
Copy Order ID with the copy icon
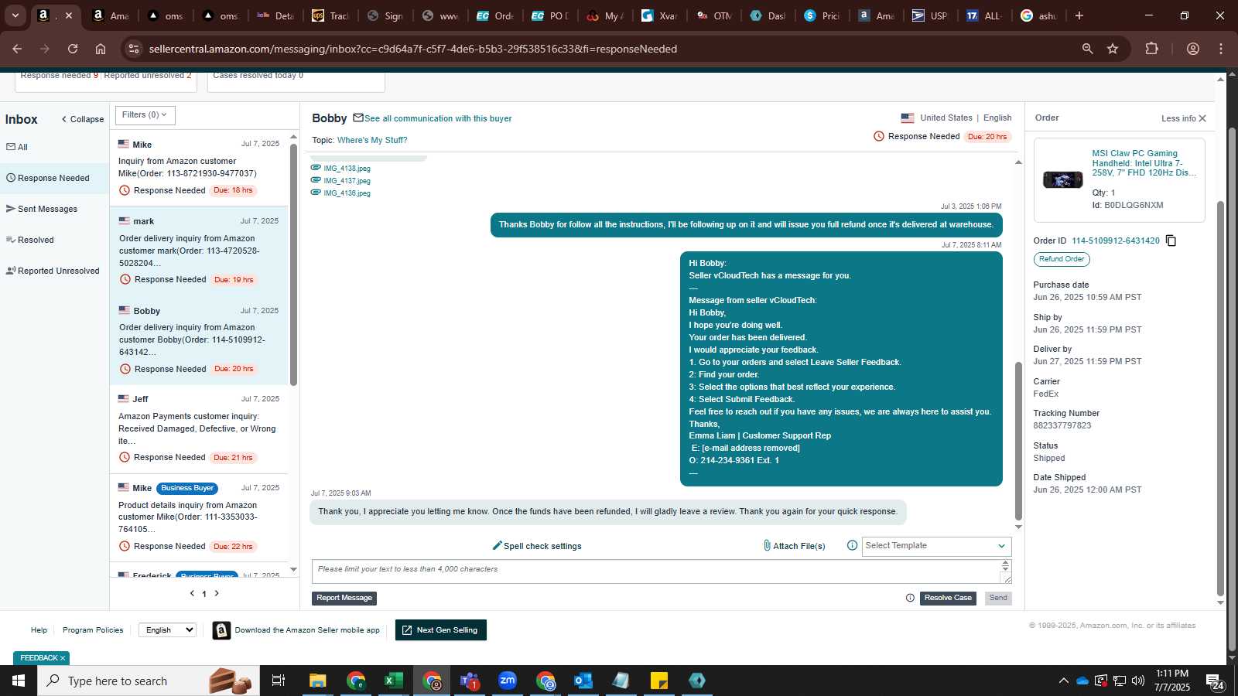tap(1171, 241)
